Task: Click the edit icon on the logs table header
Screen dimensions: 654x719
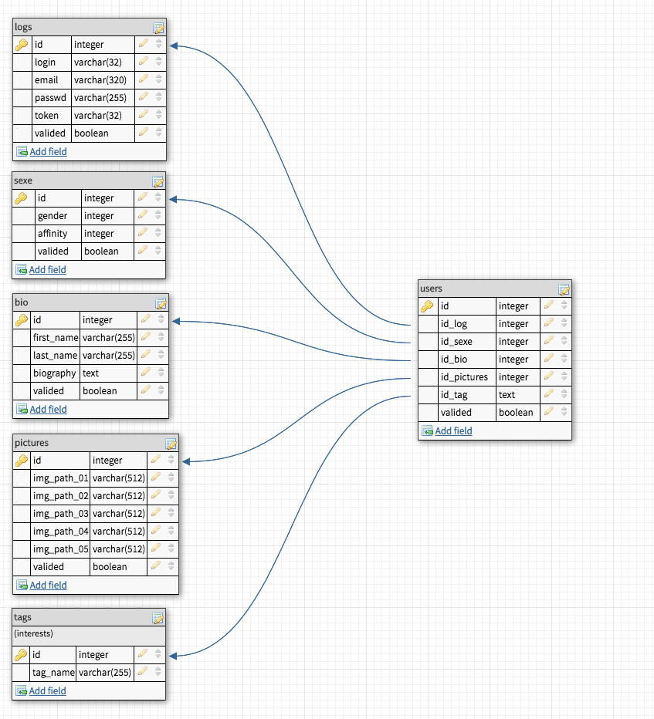Action: 158,27
